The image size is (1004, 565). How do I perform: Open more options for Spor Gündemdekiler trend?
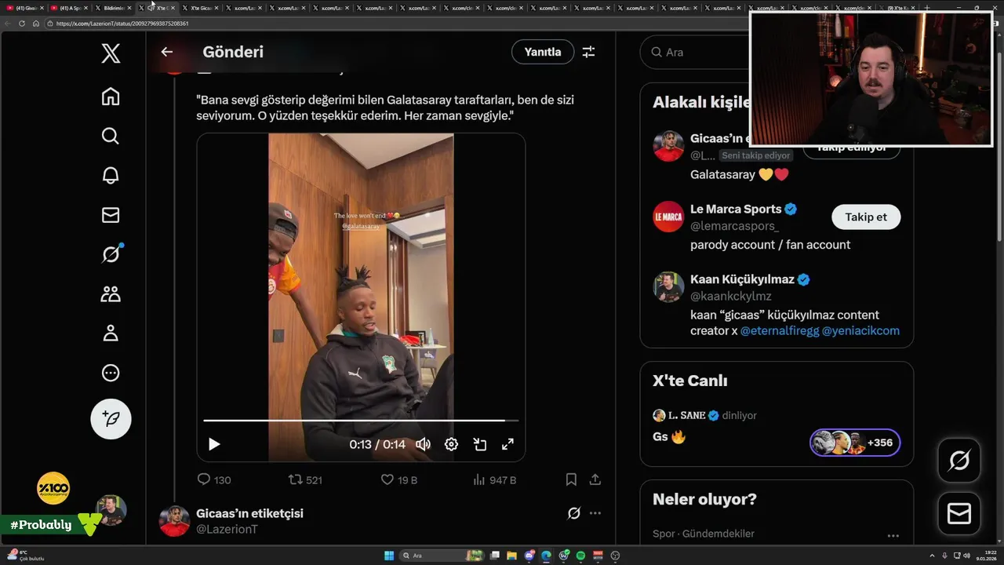coord(893,536)
